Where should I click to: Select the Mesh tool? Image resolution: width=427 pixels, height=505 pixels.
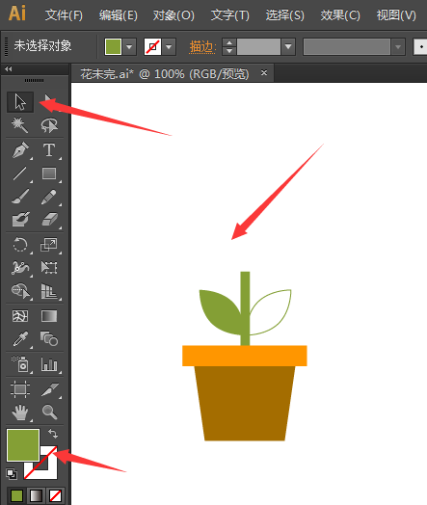click(20, 316)
